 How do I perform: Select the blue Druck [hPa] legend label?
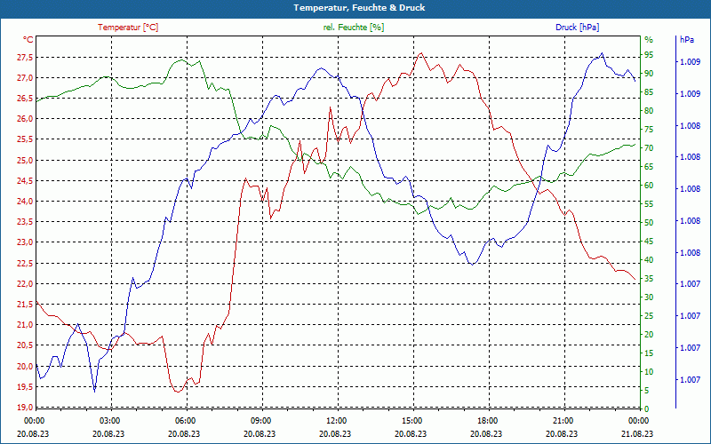(577, 28)
